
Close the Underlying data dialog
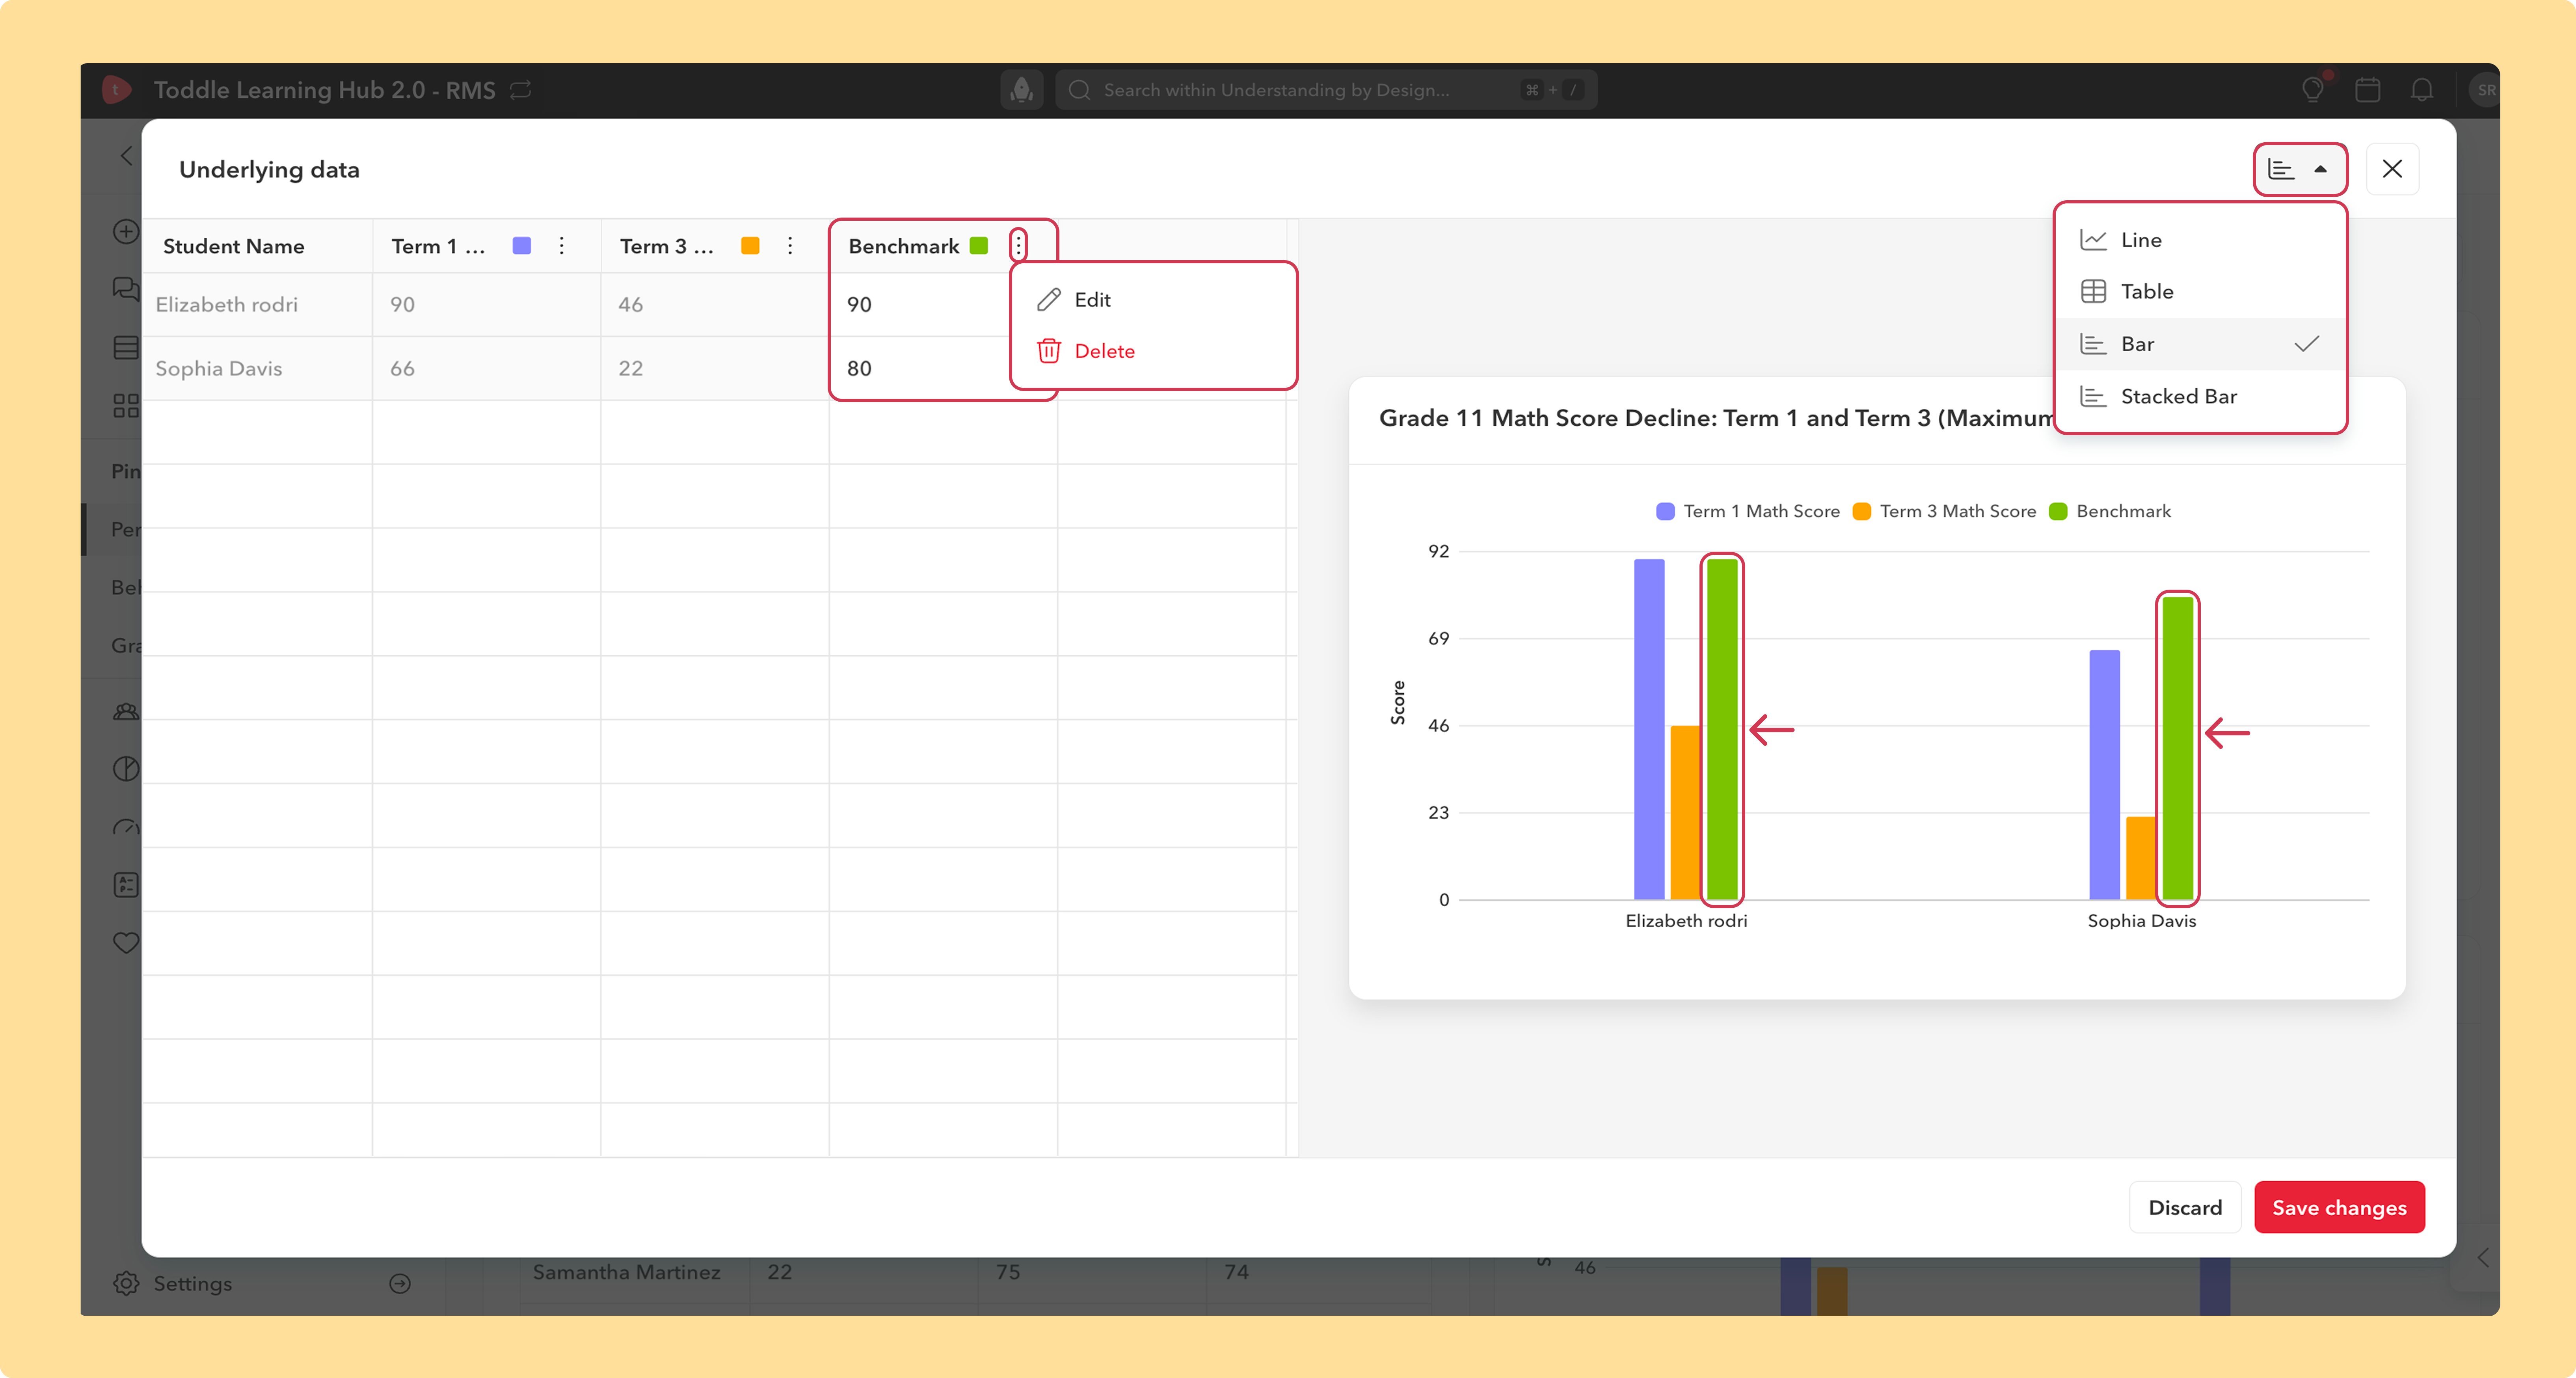(2392, 169)
